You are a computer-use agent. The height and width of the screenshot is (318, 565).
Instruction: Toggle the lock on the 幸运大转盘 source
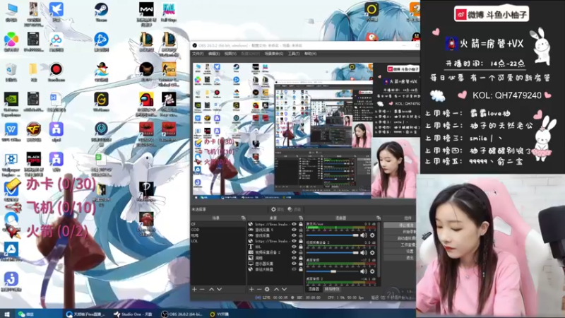point(301,269)
